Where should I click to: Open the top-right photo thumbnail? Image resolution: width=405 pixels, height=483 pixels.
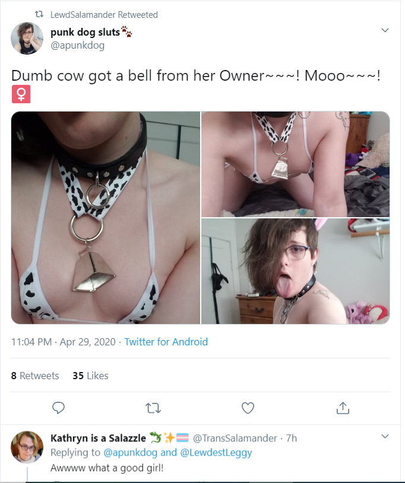[x=295, y=164]
